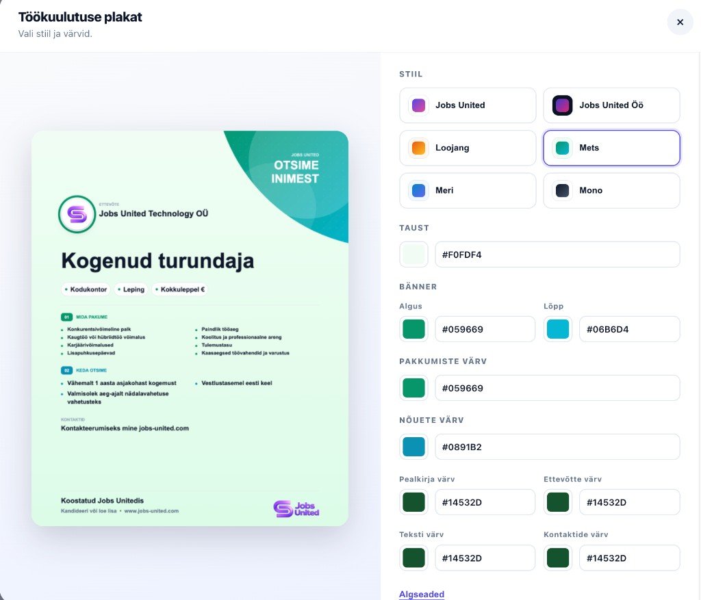Close the Töökuulutuse plakat dialog

[680, 22]
